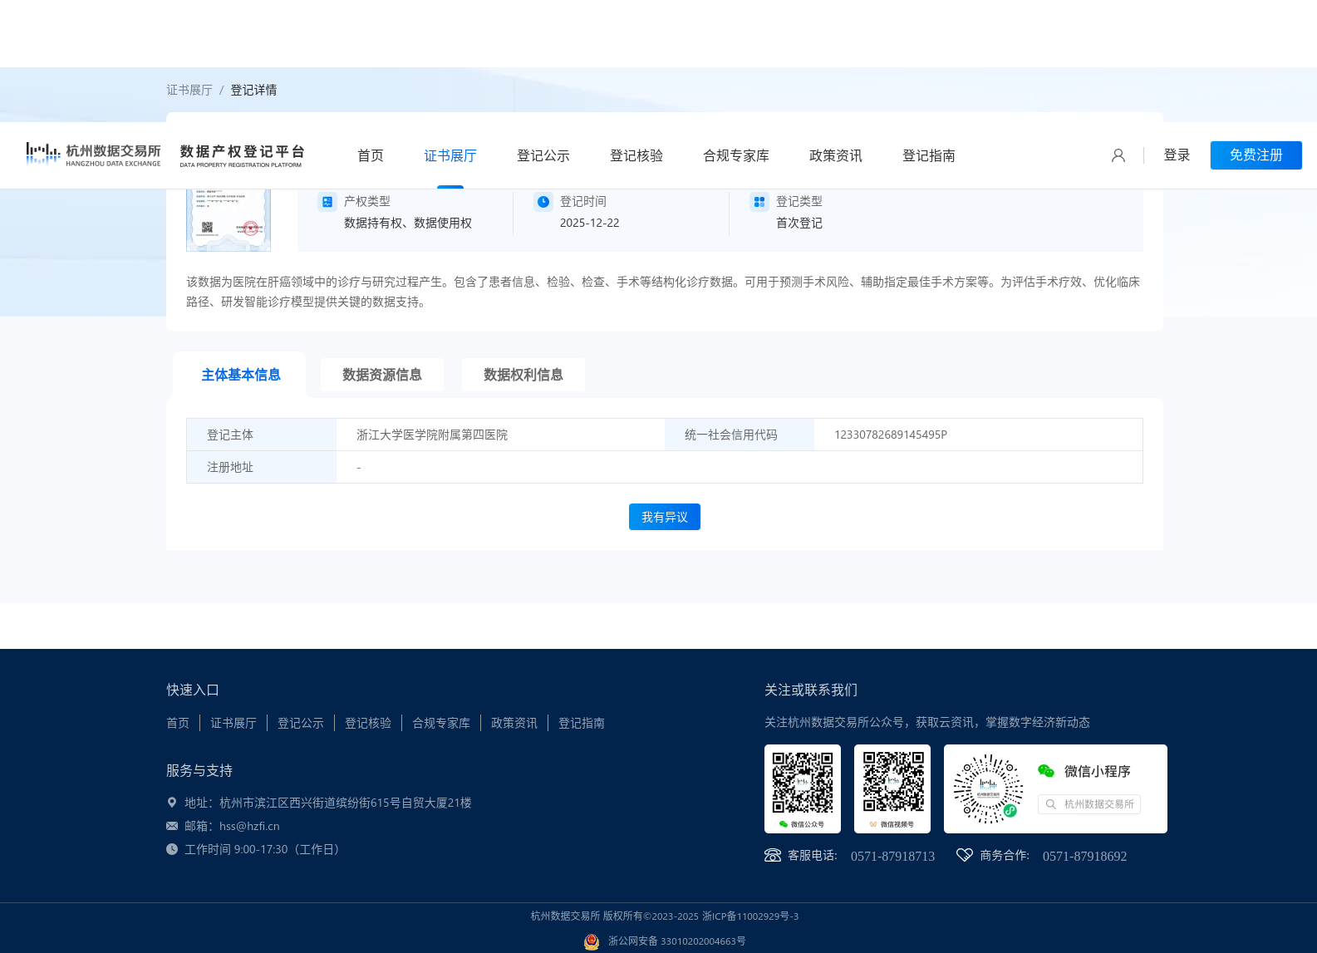The image size is (1317, 953).
Task: Click the email envelope icon in footer
Action: [x=172, y=826]
